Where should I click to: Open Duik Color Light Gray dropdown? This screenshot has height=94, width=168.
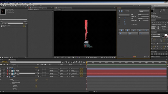[143, 19]
